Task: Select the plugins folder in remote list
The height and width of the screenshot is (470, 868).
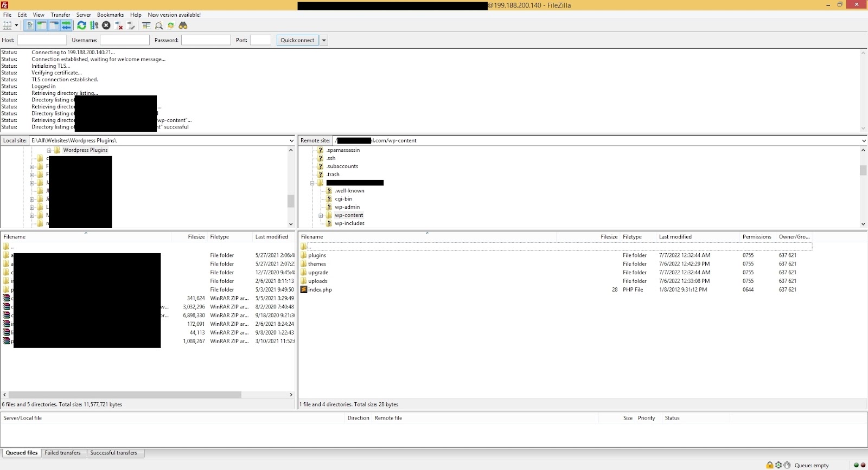Action: pyautogui.click(x=317, y=255)
